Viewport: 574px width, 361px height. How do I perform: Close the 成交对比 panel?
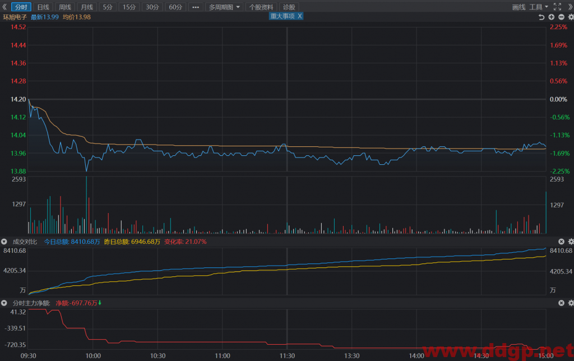[561, 242]
